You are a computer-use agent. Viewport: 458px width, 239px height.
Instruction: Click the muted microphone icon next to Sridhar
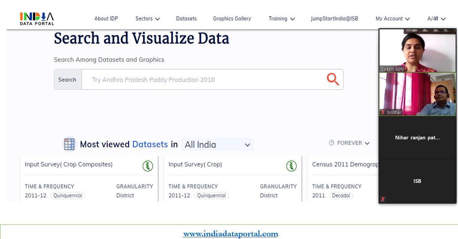(383, 113)
